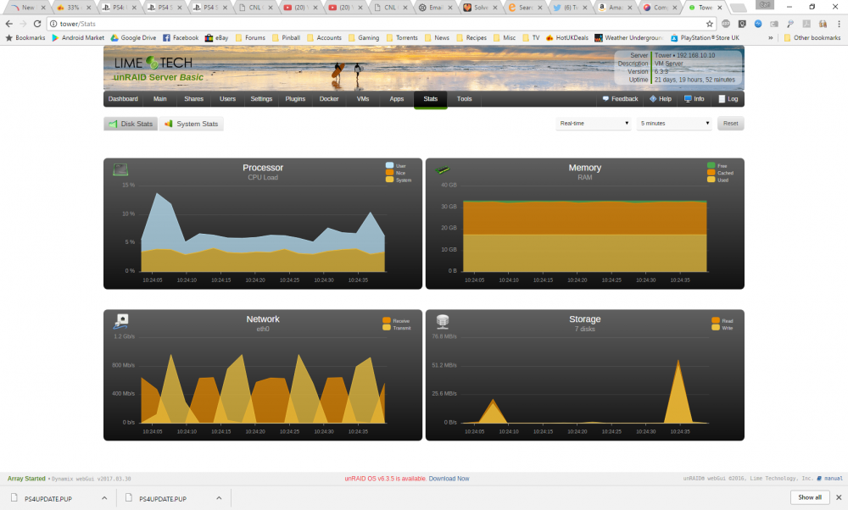This screenshot has width=848, height=510.
Task: Open the Settings tab
Action: 261,99
